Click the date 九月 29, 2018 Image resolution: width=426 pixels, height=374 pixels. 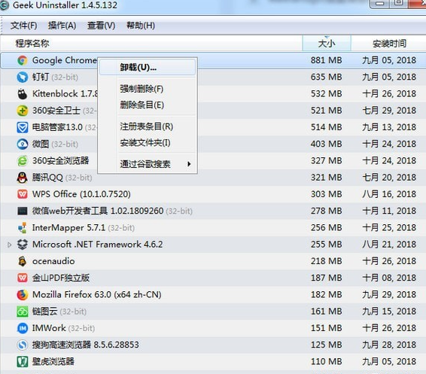point(389,295)
